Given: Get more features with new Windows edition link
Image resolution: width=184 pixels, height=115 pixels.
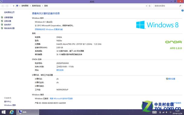Looking at the screenshot, I should [49, 29].
